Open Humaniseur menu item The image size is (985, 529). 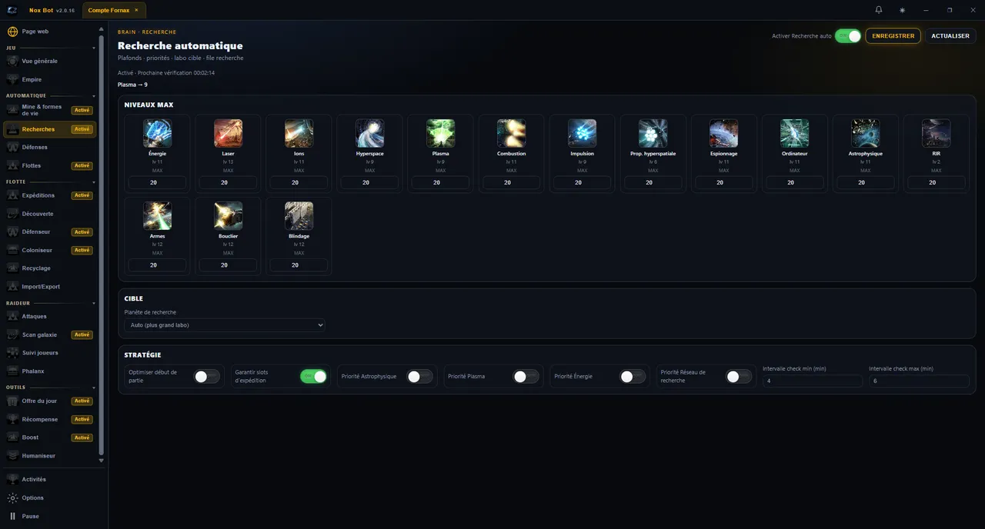50,455
